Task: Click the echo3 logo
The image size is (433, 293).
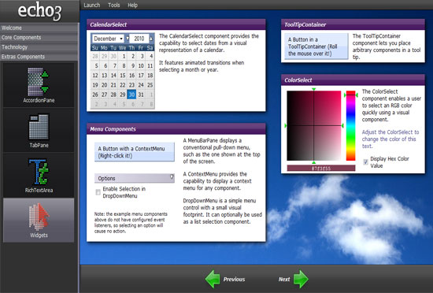Action: pos(40,11)
